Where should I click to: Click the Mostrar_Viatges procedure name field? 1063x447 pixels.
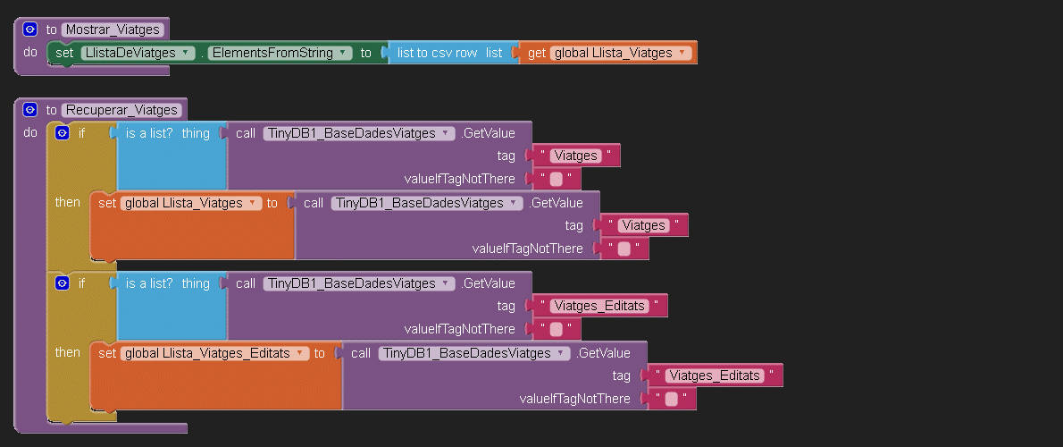(x=113, y=30)
